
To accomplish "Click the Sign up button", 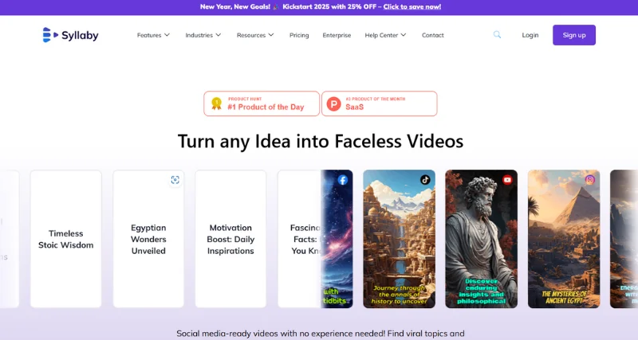I will (574, 35).
